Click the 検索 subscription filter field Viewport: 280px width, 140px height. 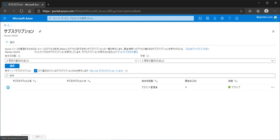click(x=140, y=76)
